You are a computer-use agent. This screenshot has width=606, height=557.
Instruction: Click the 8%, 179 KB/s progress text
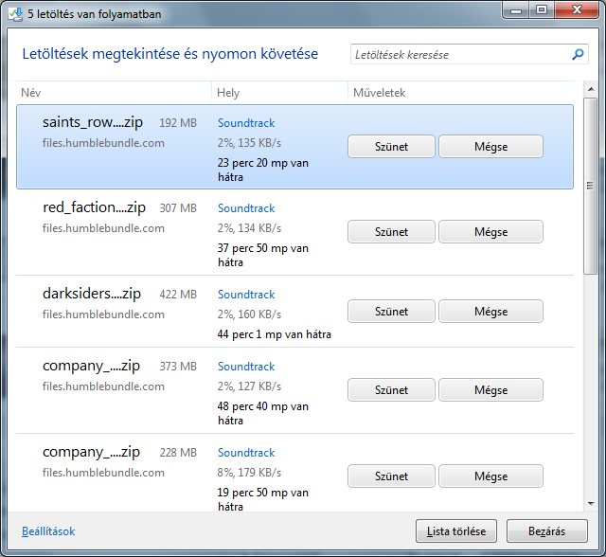(x=249, y=473)
